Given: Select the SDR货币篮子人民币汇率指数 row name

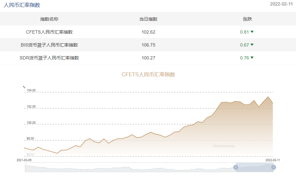Looking at the screenshot, I should coord(49,58).
